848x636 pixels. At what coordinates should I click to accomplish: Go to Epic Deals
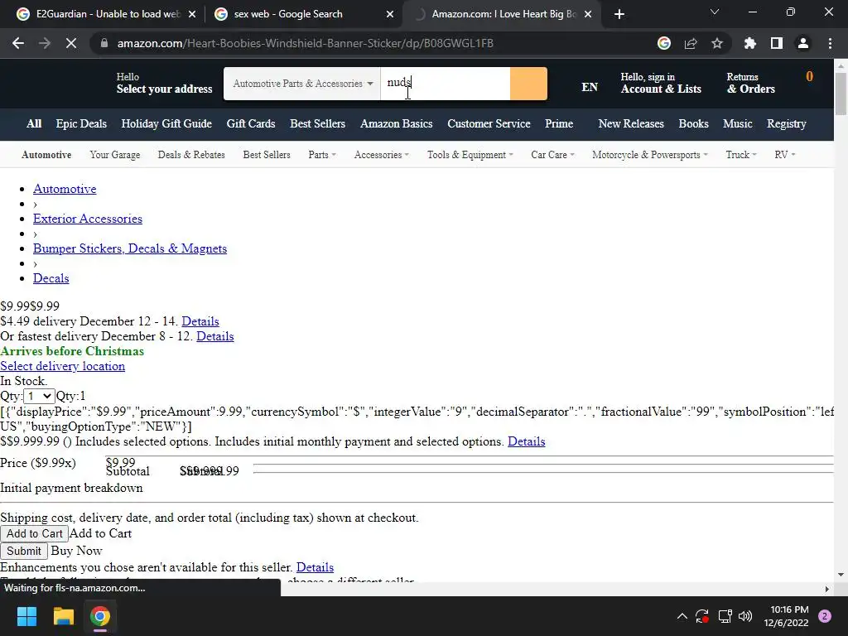(x=81, y=124)
